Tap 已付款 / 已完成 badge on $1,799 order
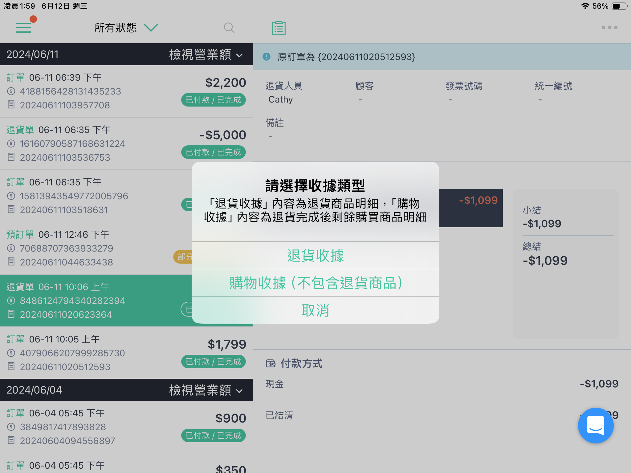 (x=214, y=362)
